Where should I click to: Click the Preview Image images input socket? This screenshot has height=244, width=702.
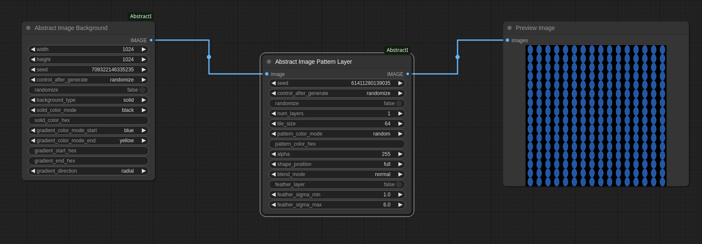click(x=507, y=41)
